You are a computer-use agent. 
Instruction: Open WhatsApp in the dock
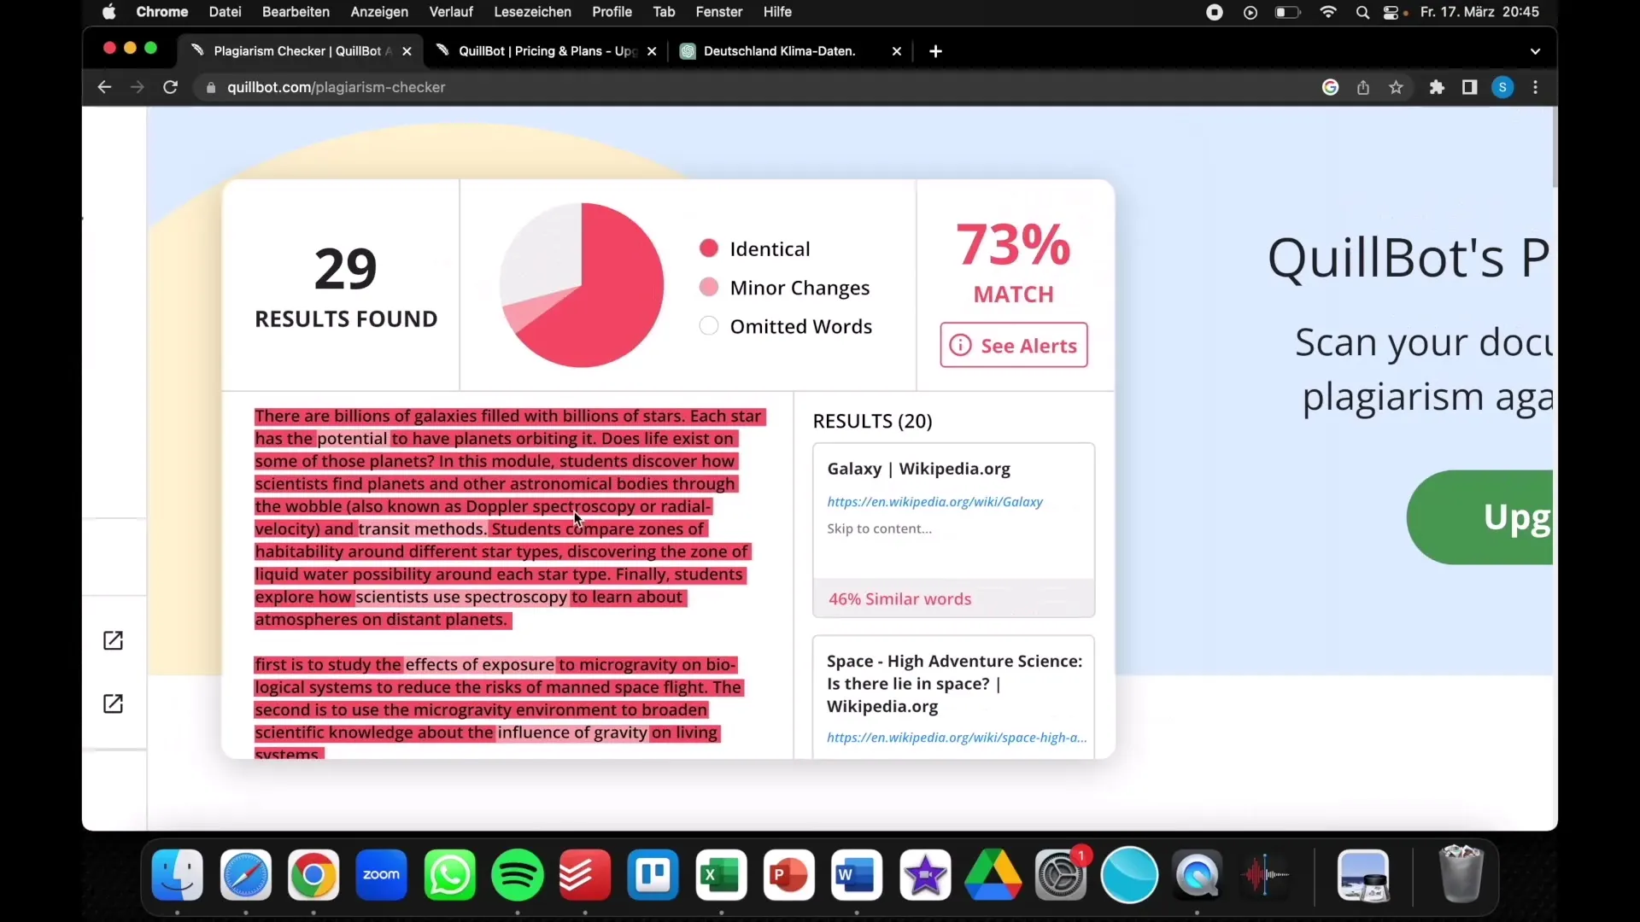448,873
